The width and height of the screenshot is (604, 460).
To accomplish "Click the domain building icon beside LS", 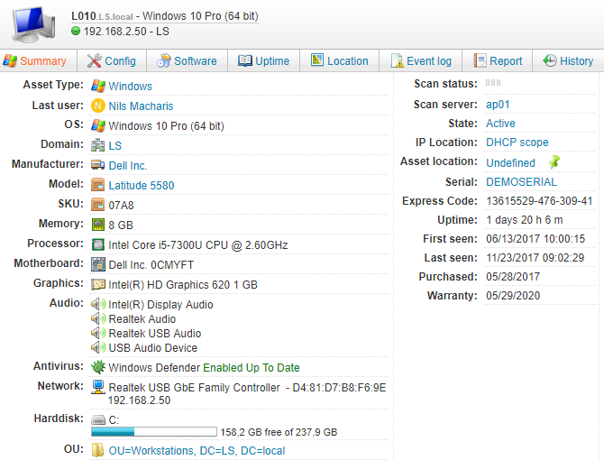I will 98,145.
